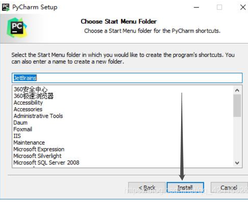Click the PyCharm title bar icon
Viewport: 248px width, 202px height.
point(6,7)
